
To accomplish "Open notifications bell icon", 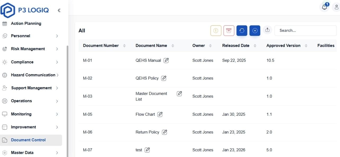I will coord(325,7).
